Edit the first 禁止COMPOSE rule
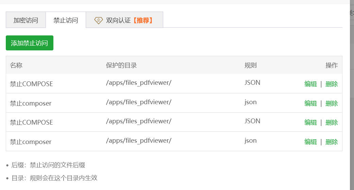 click(310, 84)
